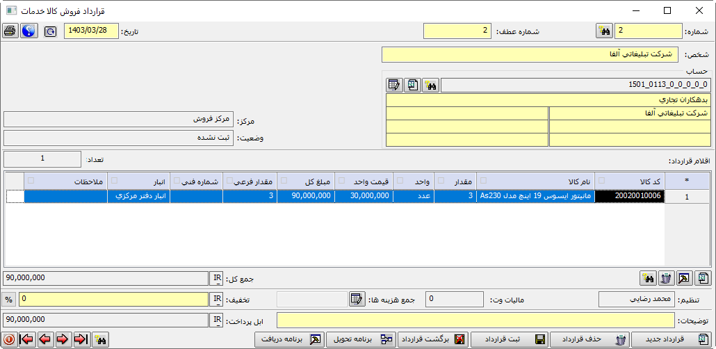
Task: Click the asterisk grid corner header
Action: [687, 181]
